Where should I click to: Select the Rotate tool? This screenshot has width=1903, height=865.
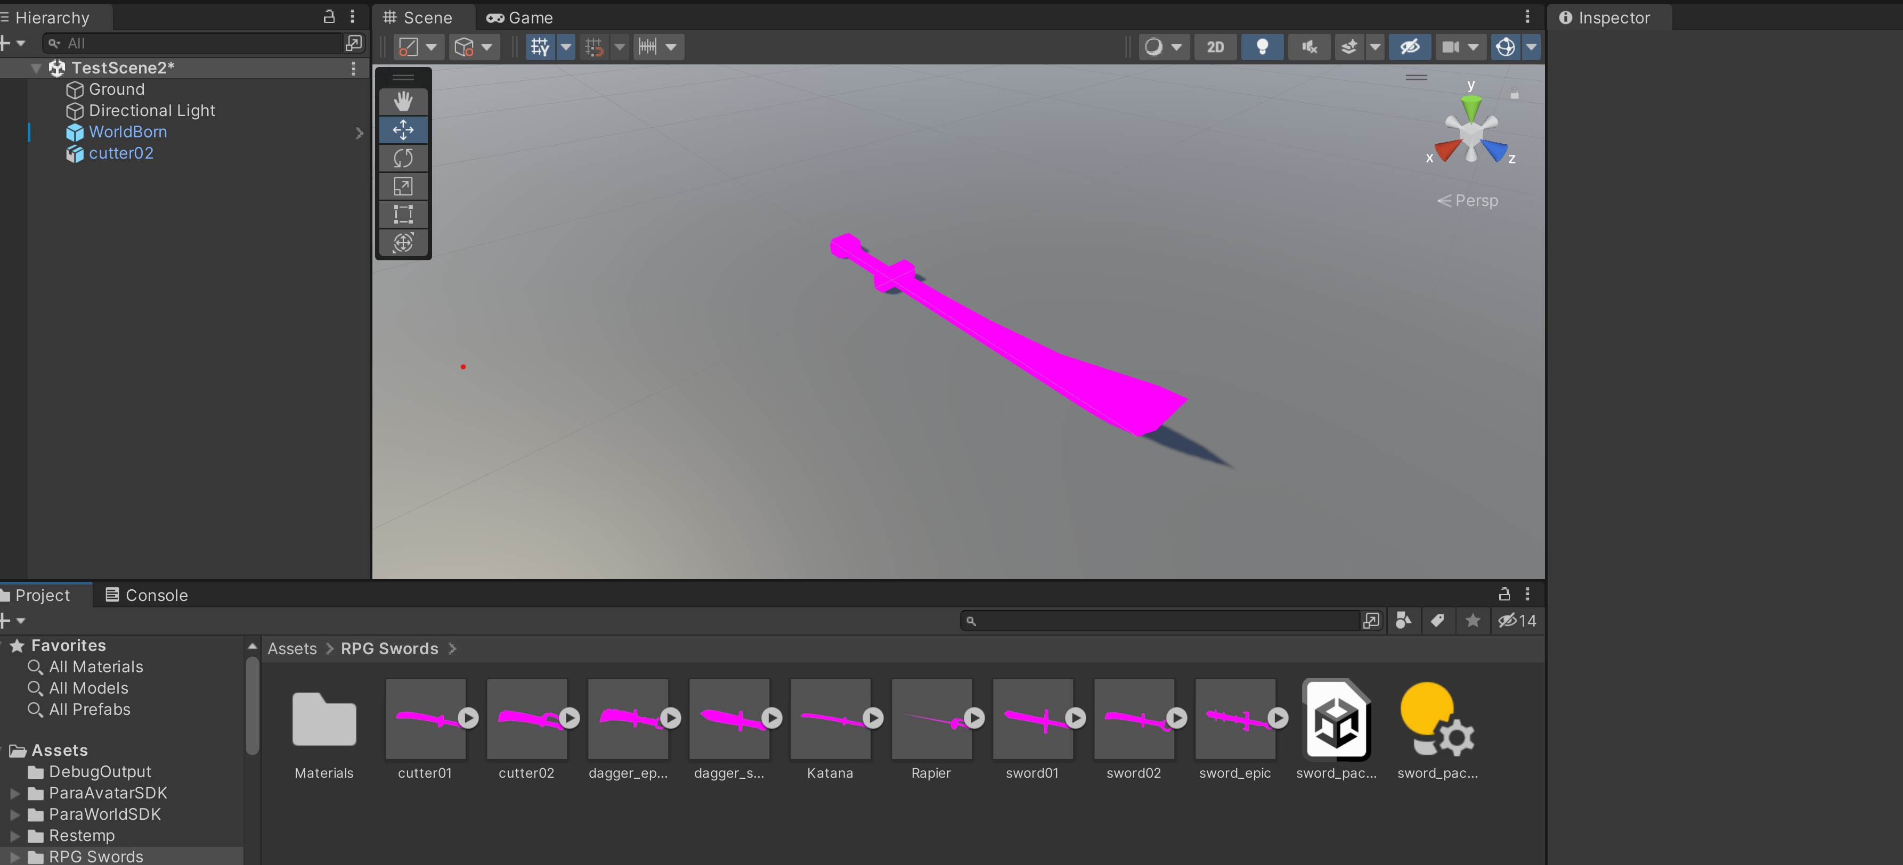pyautogui.click(x=403, y=158)
